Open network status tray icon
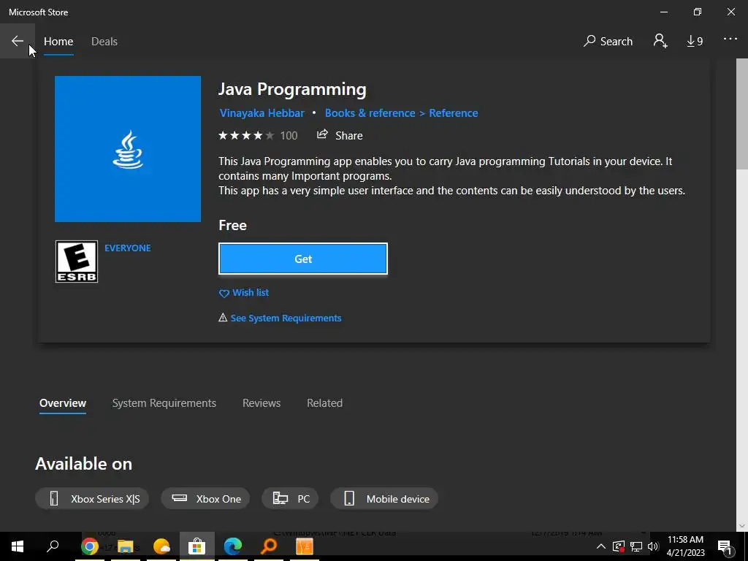The image size is (748, 561). point(636,546)
